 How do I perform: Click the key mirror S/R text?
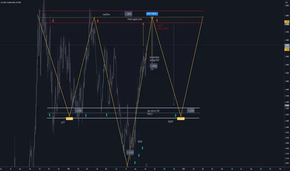click(153, 111)
